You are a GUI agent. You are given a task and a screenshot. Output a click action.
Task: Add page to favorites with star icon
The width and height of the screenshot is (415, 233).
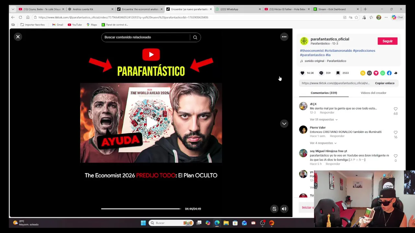click(x=356, y=17)
